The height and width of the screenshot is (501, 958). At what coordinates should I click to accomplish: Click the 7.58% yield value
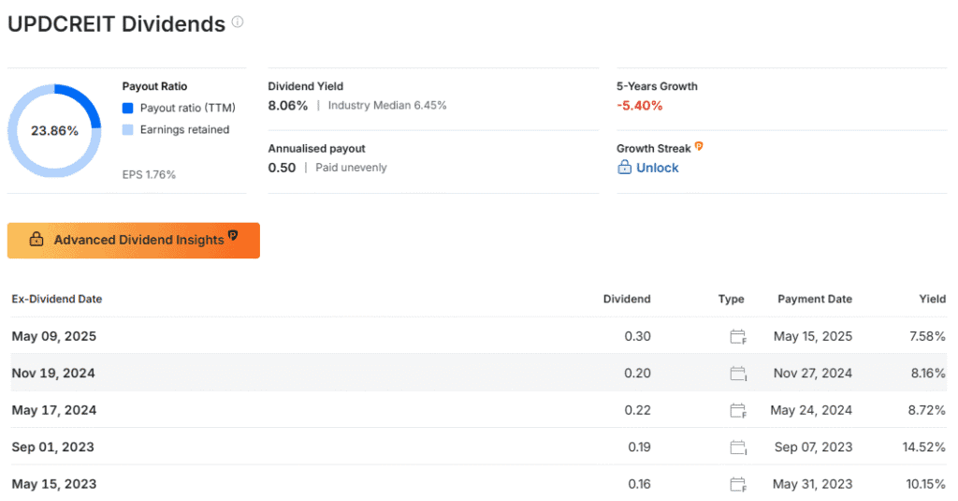click(x=927, y=336)
